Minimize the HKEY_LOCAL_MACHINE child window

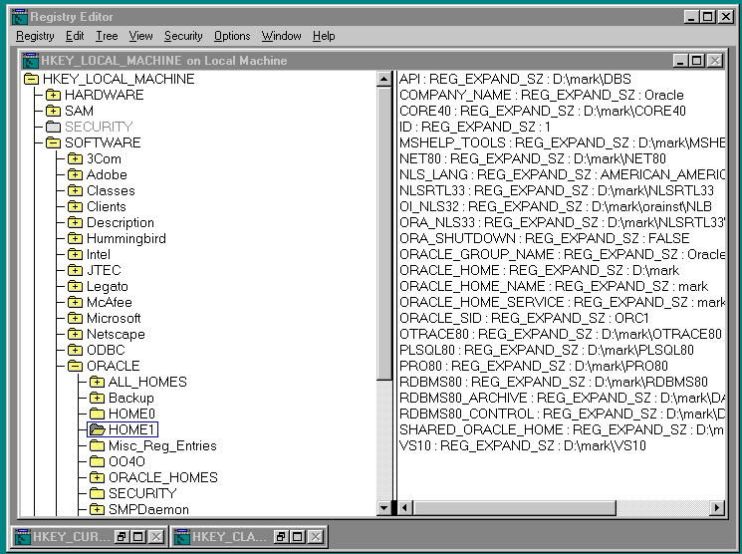[x=680, y=61]
